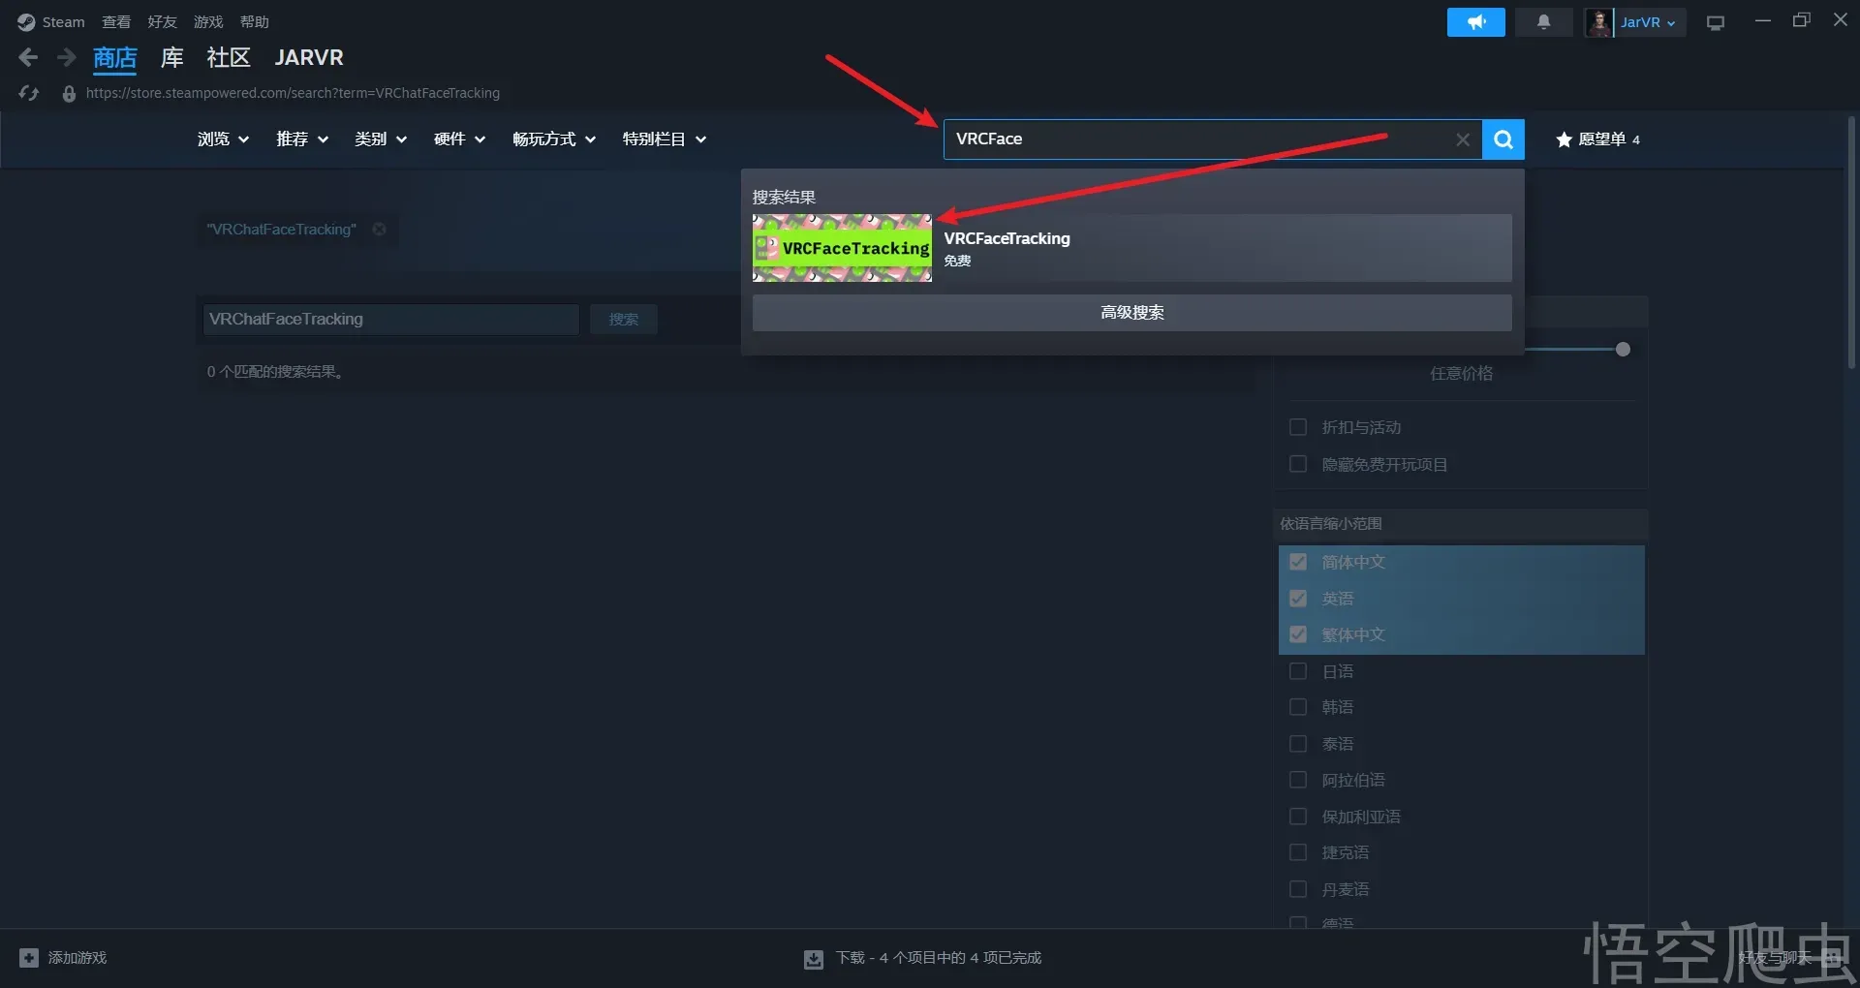Switch to the 商店 tab
The width and height of the screenshot is (1860, 988).
coord(115,58)
